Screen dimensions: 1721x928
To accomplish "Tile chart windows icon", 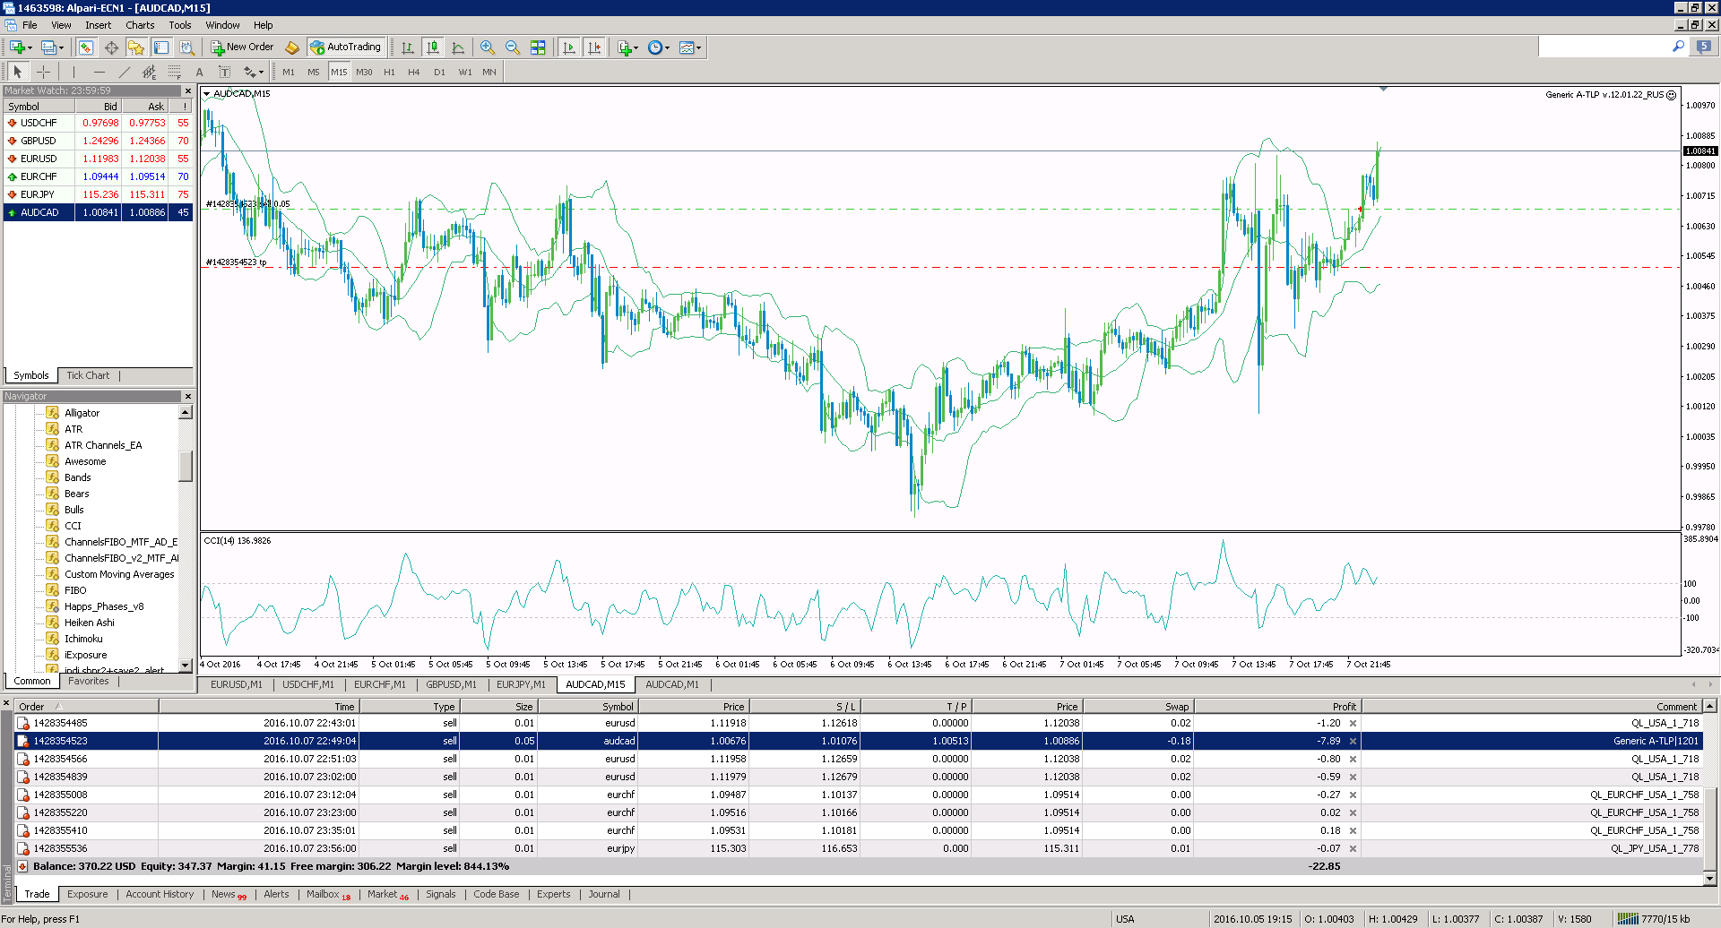I will pyautogui.click(x=538, y=47).
